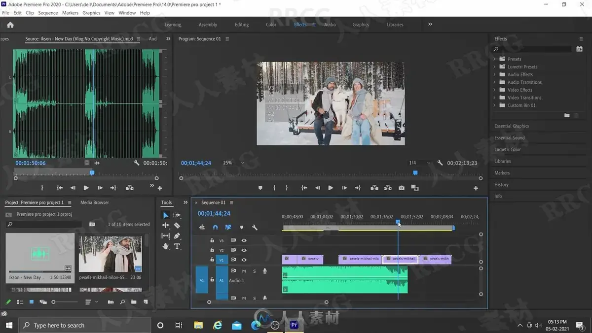Toggle Linked Selection in timeline
The width and height of the screenshot is (592, 333).
click(x=228, y=228)
